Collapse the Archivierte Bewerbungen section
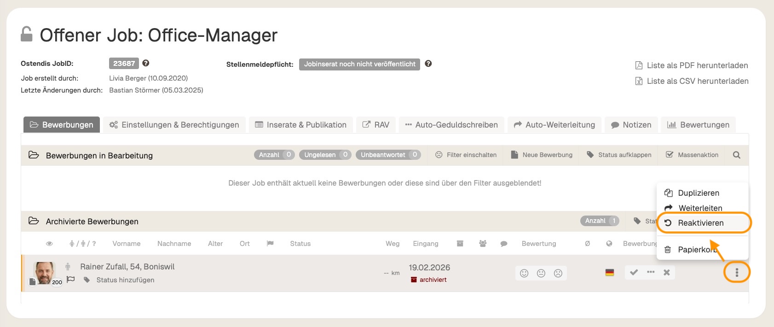 click(34, 221)
